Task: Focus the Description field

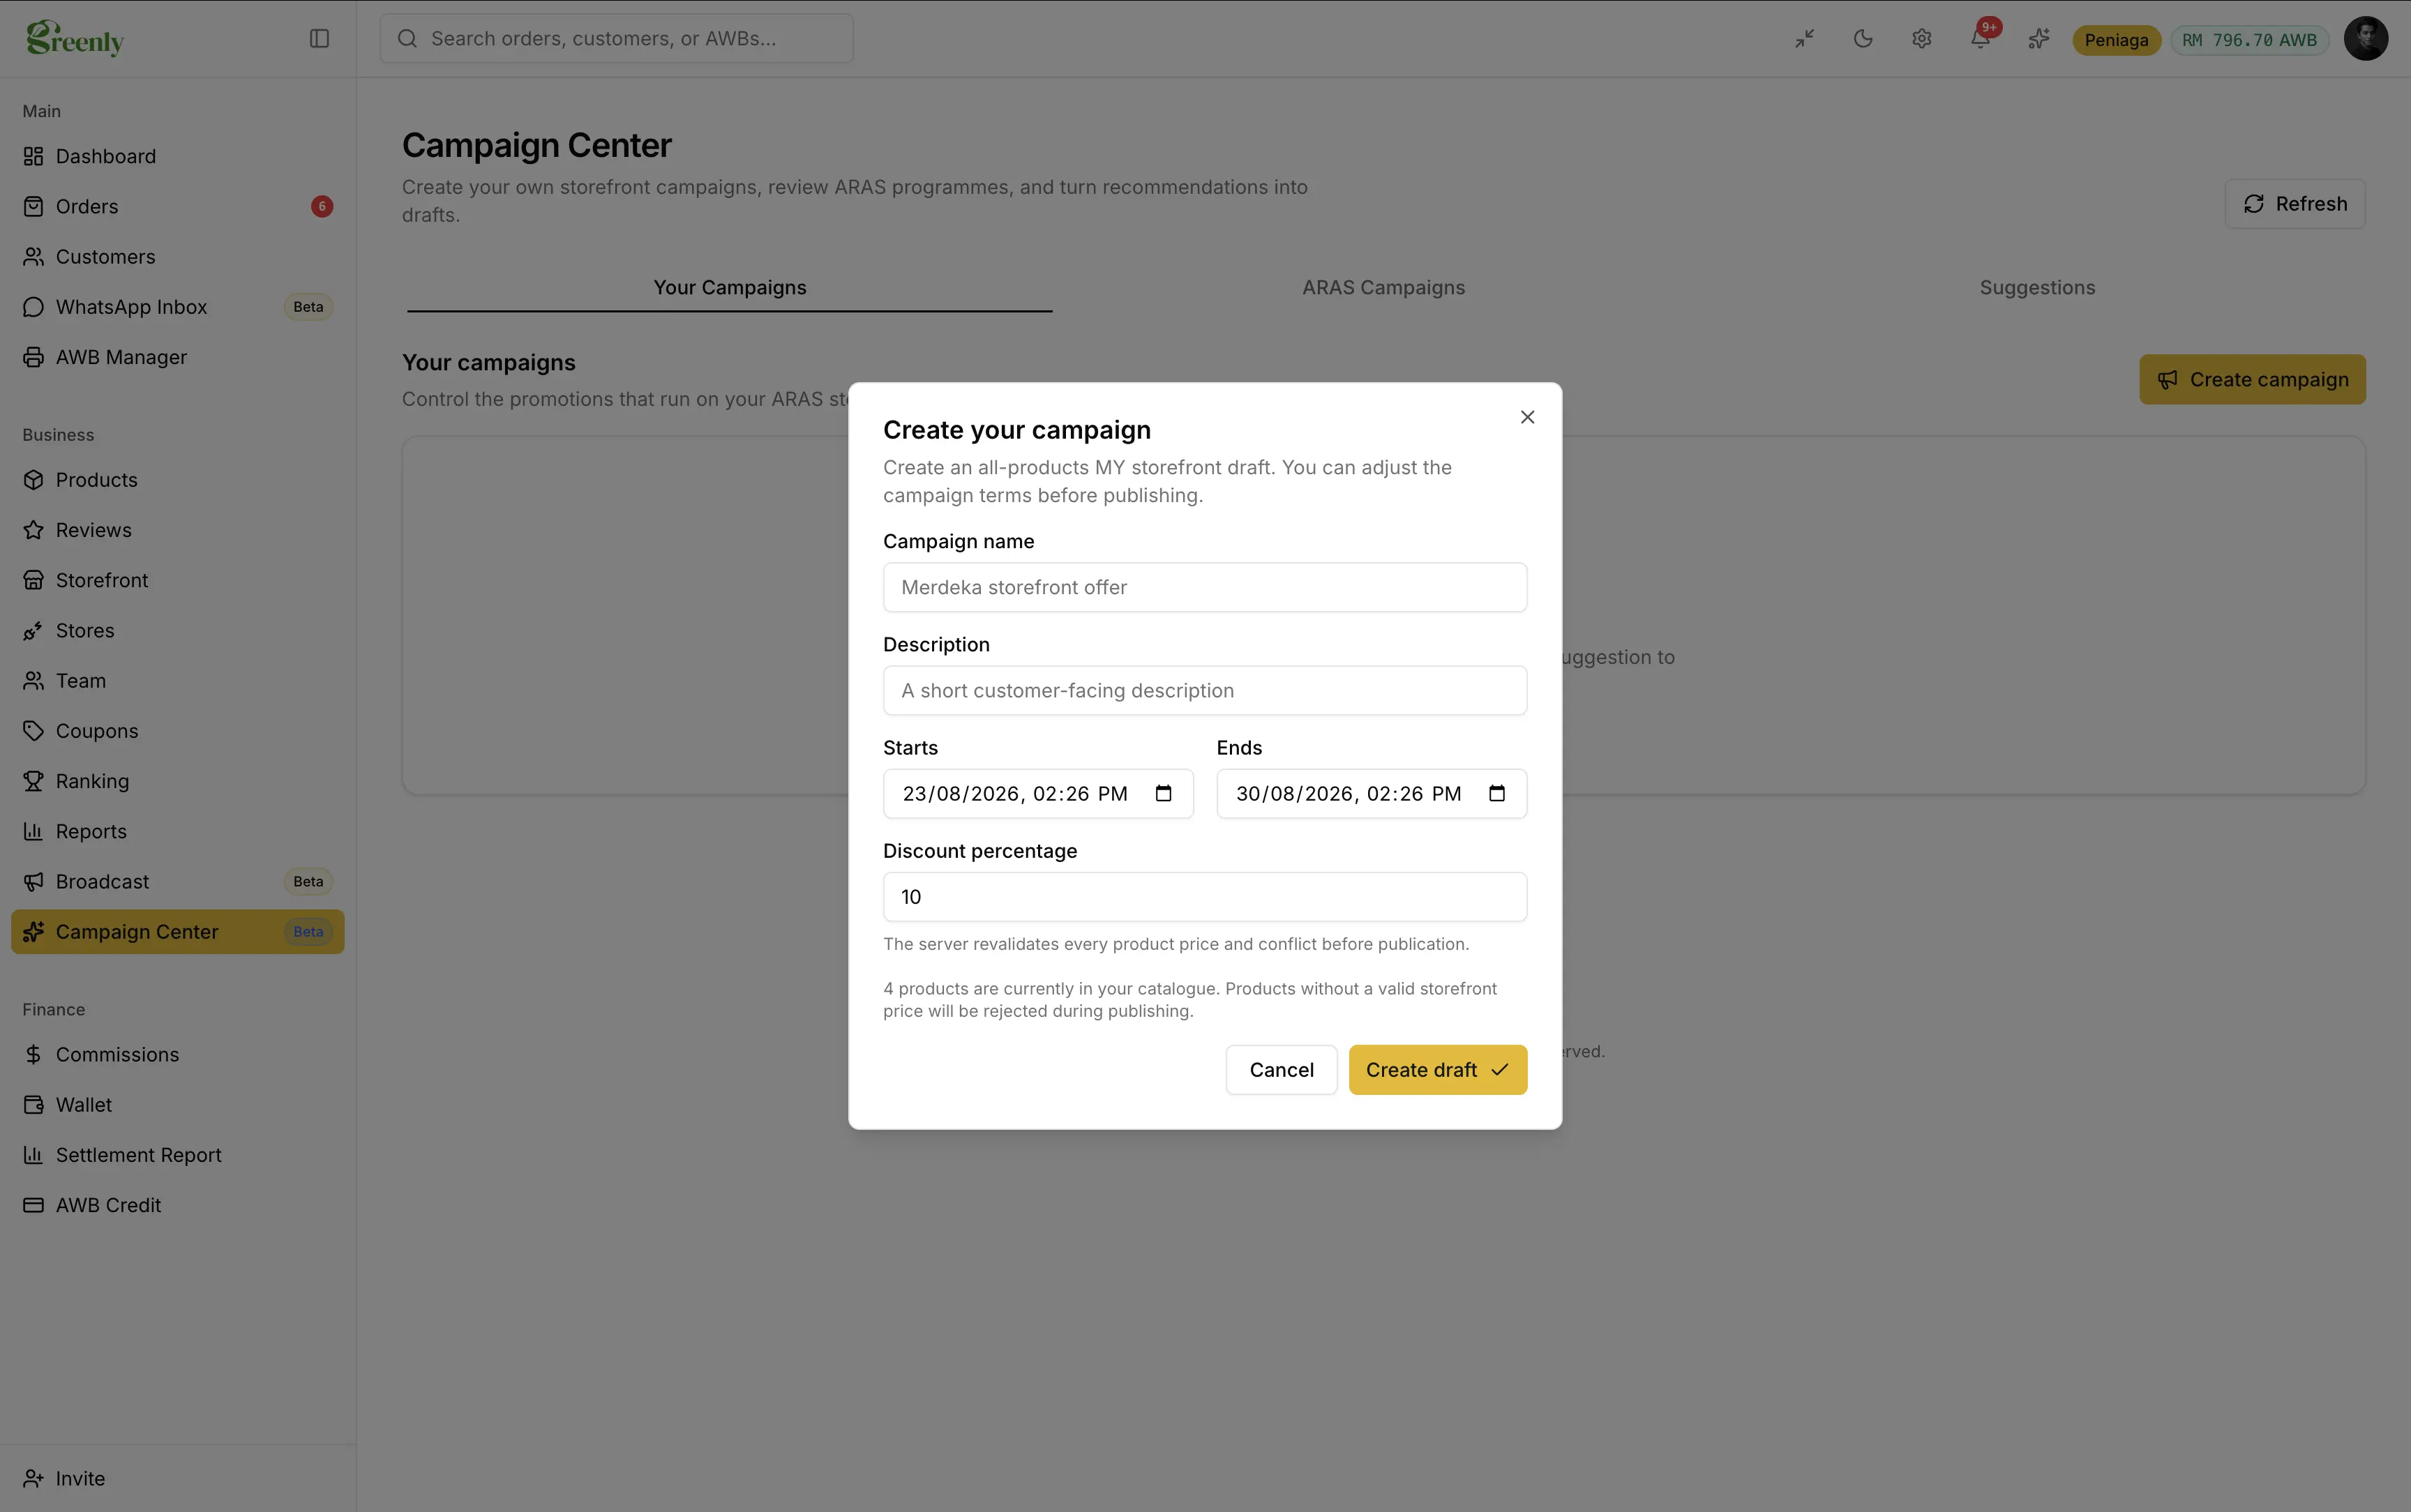Action: [1205, 691]
